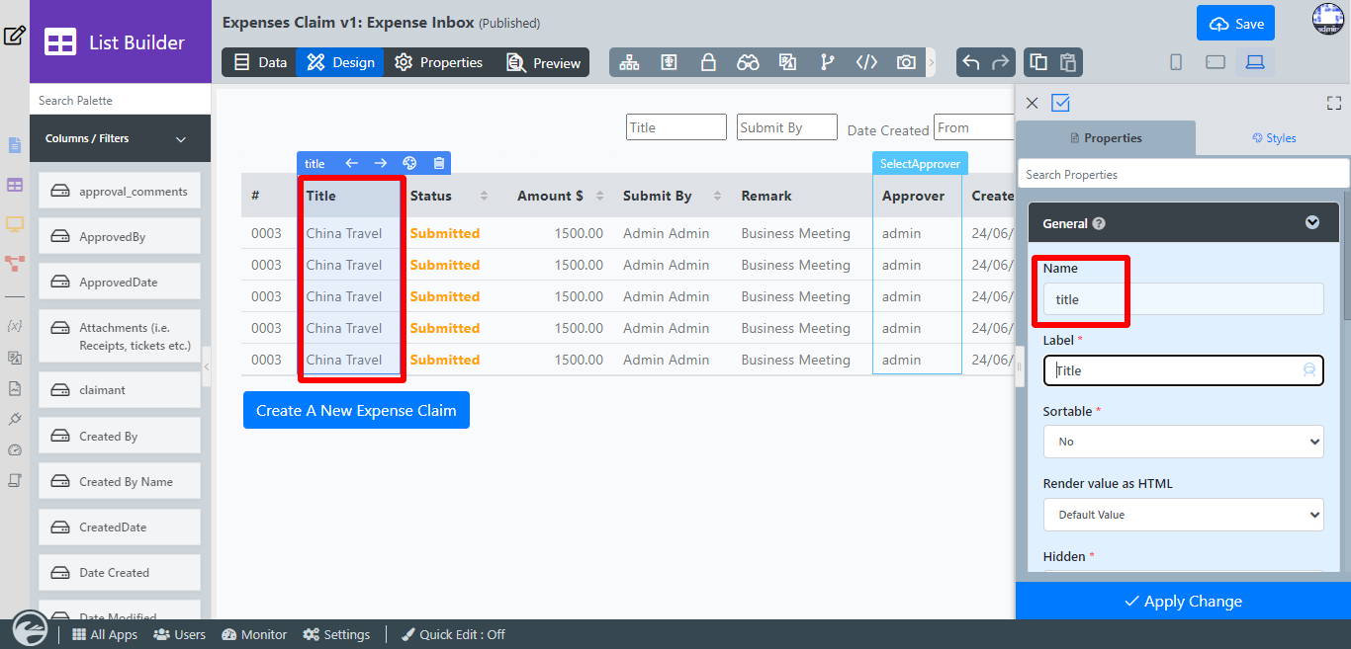Collapse the Columns / Filters section
The image size is (1351, 649).
tap(181, 139)
